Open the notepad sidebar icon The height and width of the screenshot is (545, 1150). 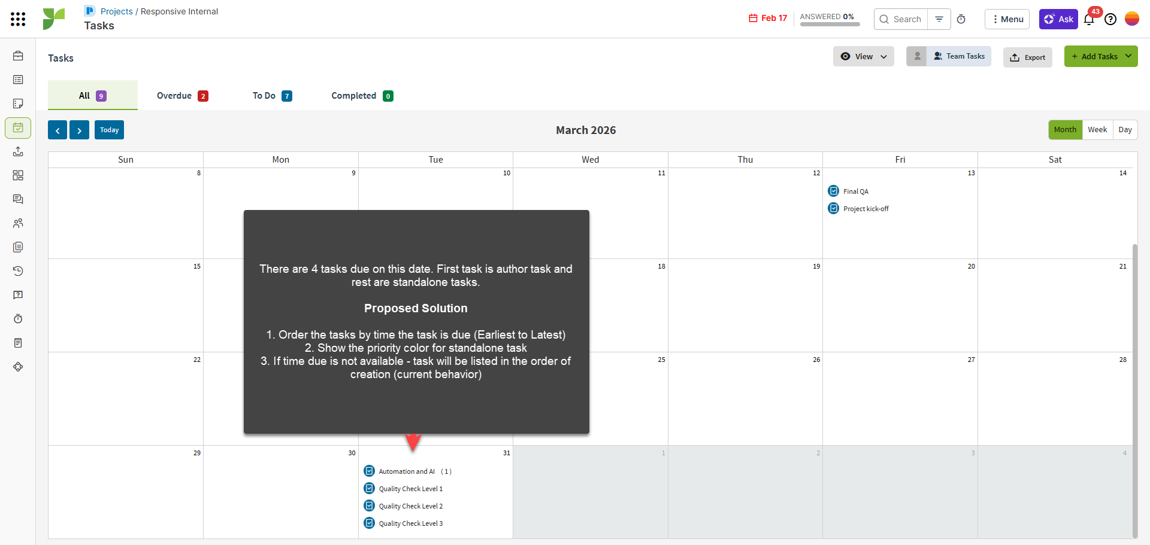18,343
